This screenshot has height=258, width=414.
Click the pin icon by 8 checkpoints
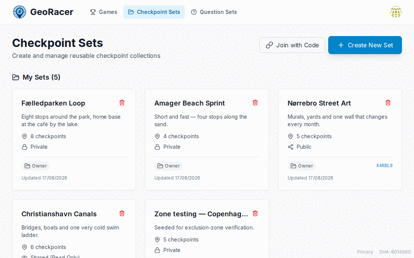[24, 136]
